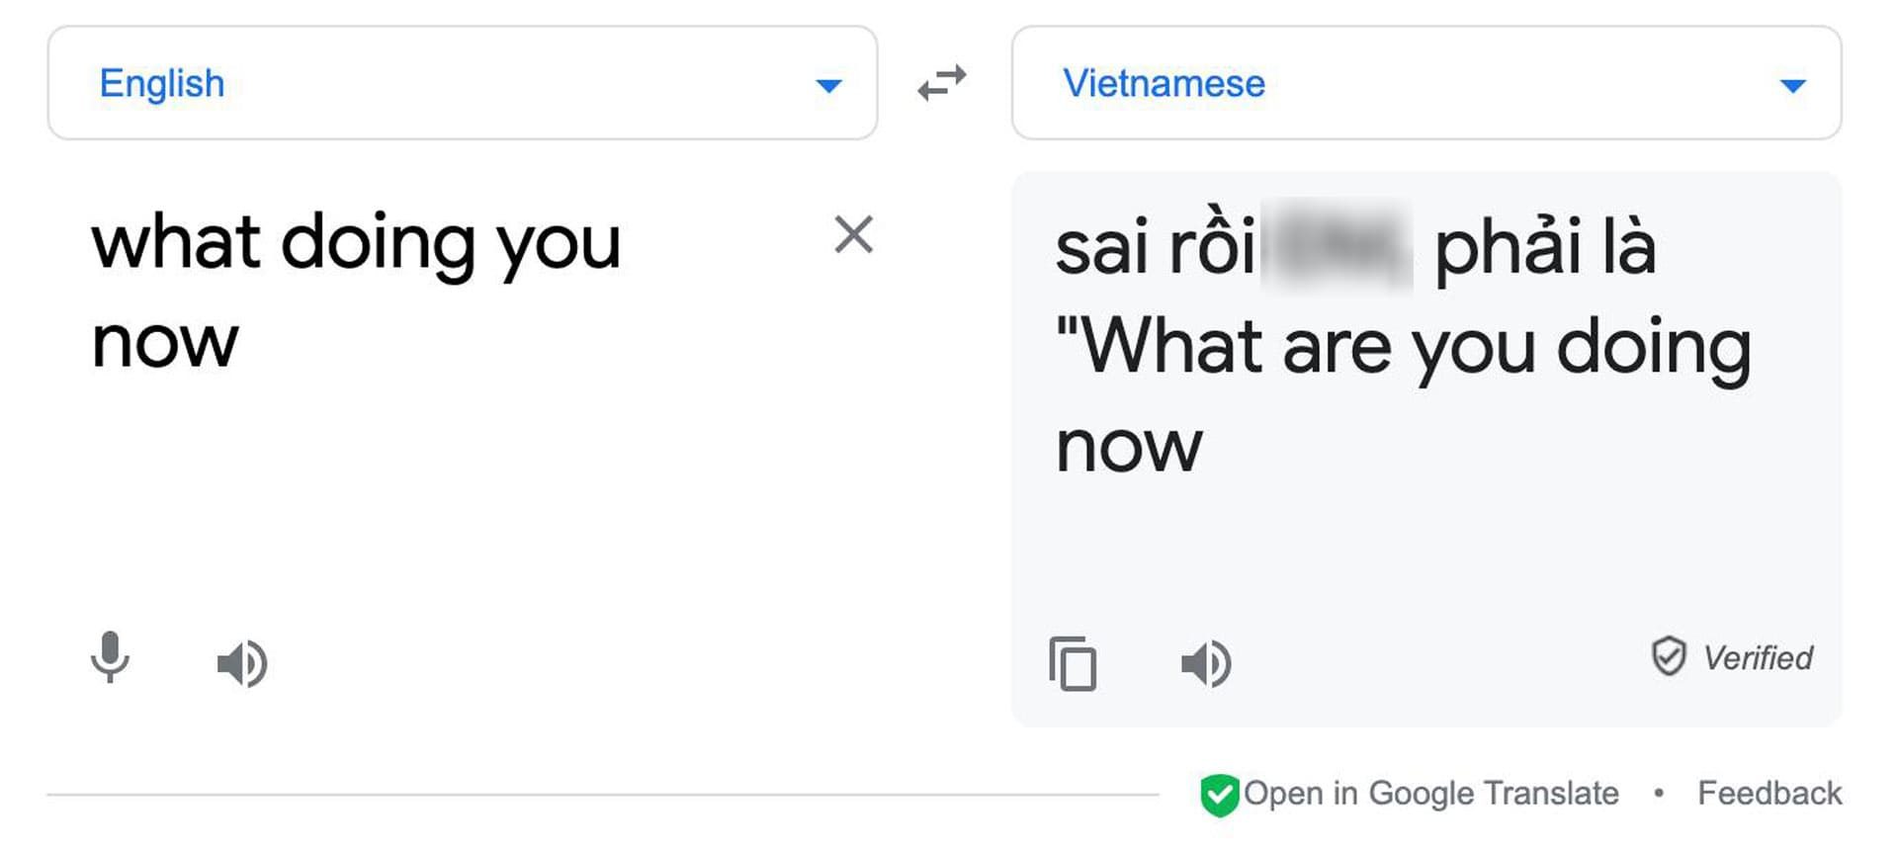1898x854 pixels.
Task: Listen to the Vietnamese translation
Action: [x=1206, y=662]
